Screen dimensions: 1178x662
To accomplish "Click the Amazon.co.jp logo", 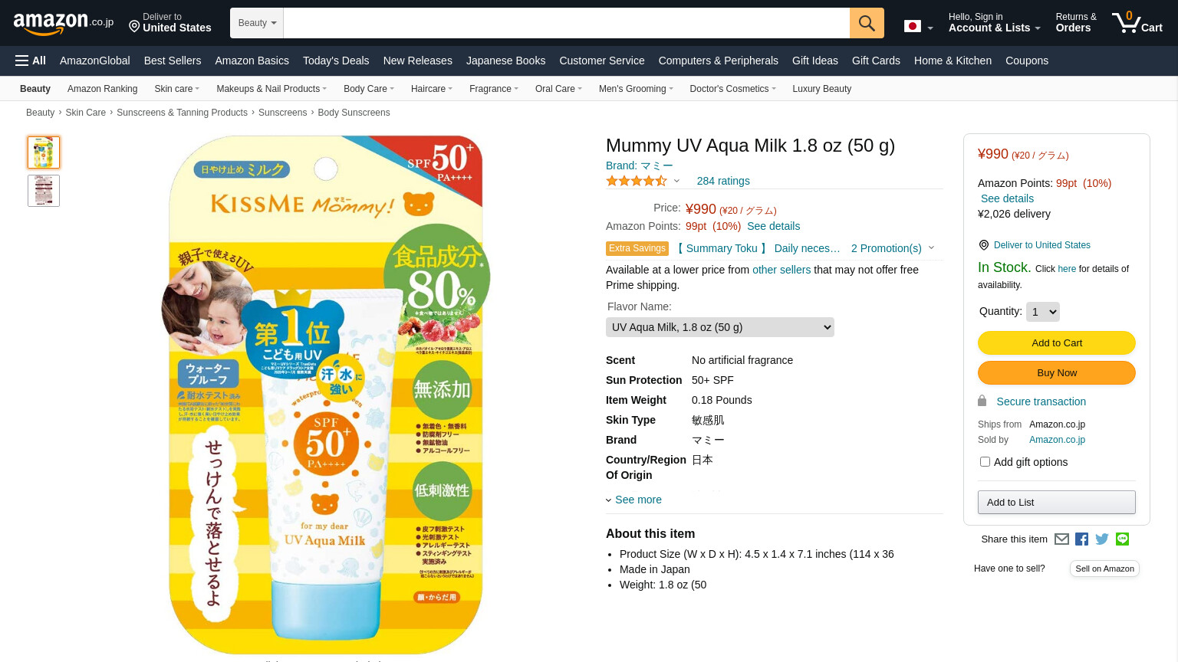I will point(64,23).
